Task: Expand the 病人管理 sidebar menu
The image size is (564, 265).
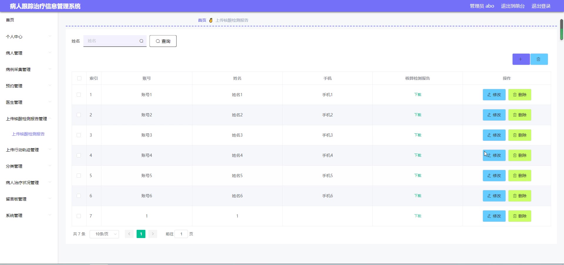Action: pyautogui.click(x=29, y=53)
